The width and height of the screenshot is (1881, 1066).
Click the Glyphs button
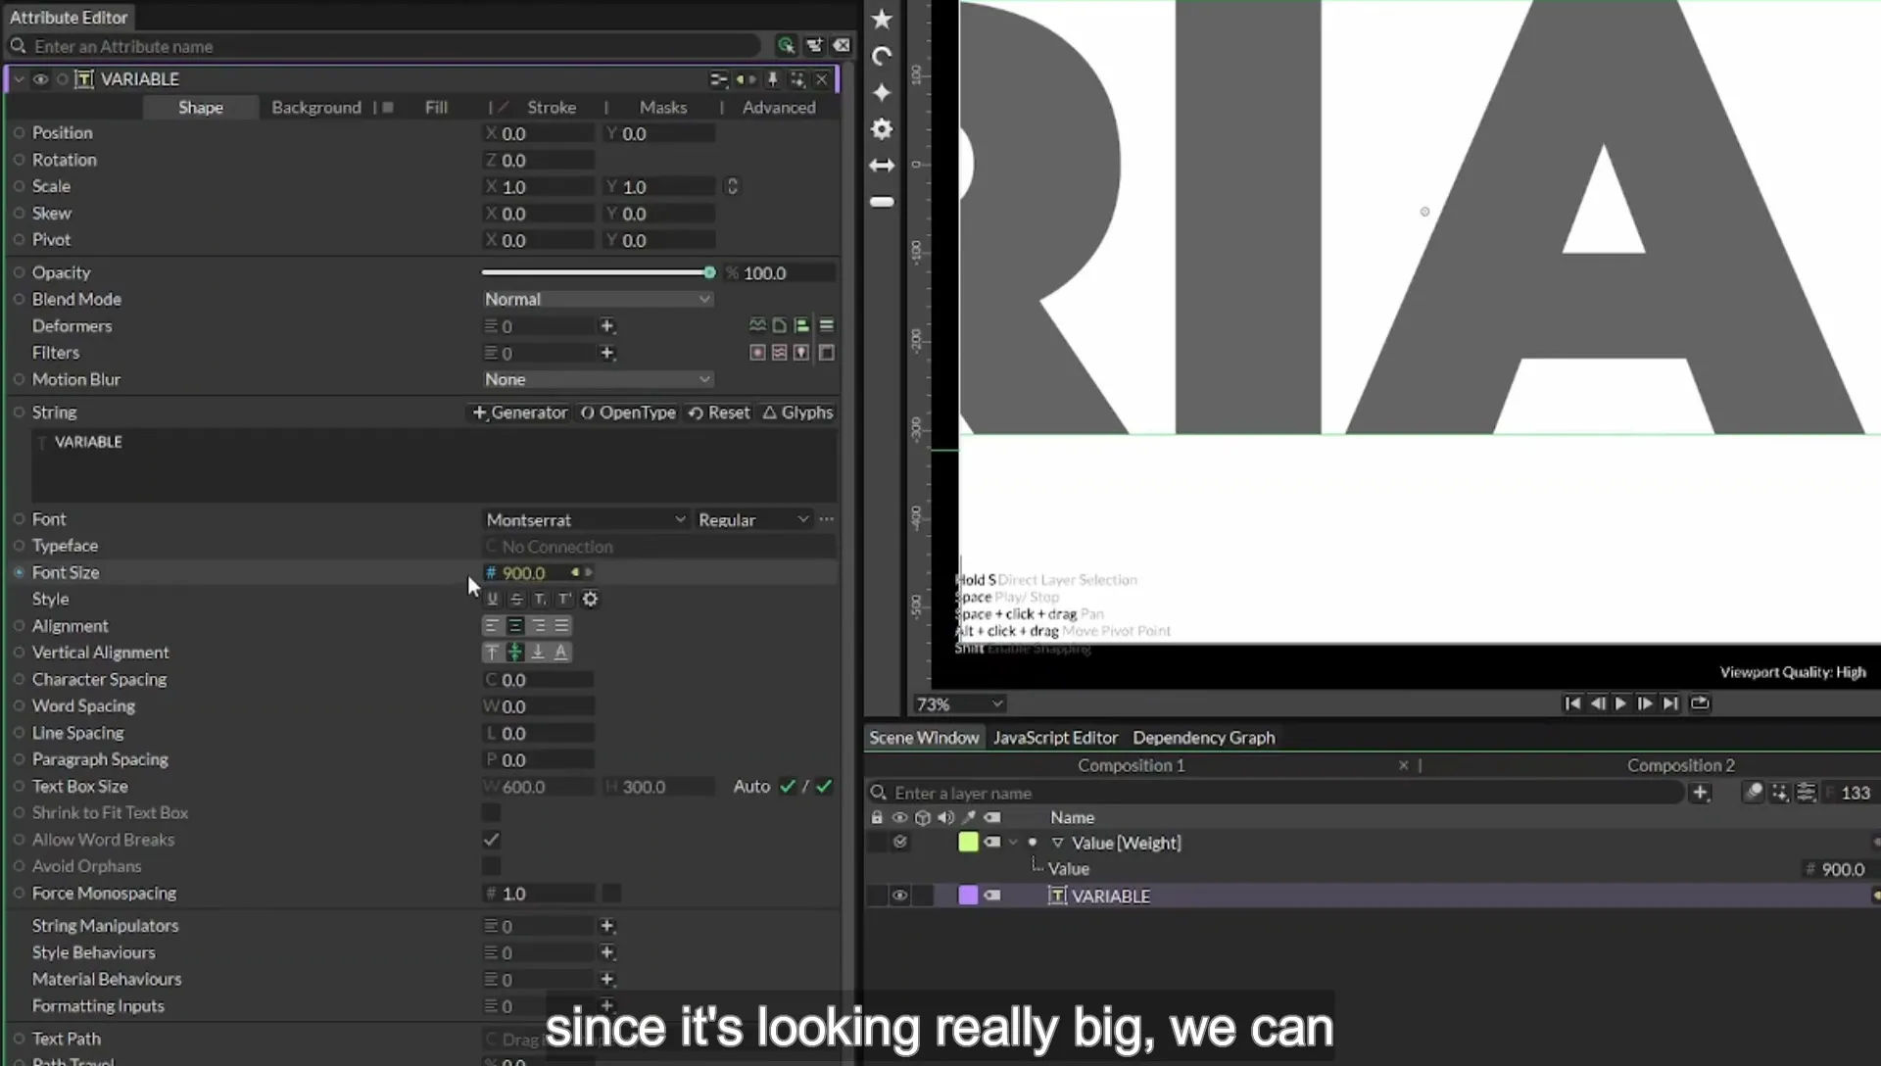coord(797,412)
